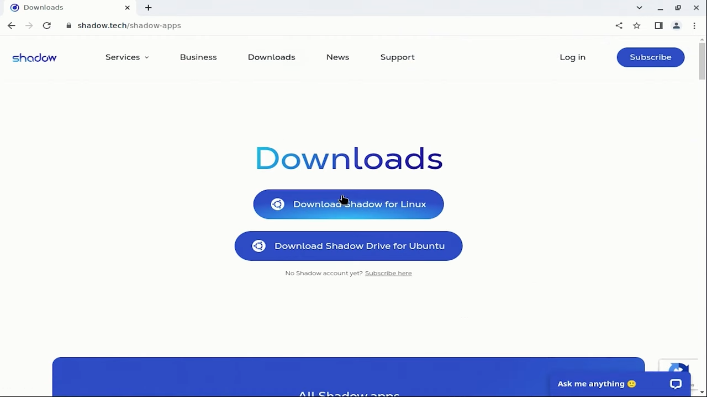The height and width of the screenshot is (397, 707).
Task: Share this page using the share icon
Action: [619, 25]
